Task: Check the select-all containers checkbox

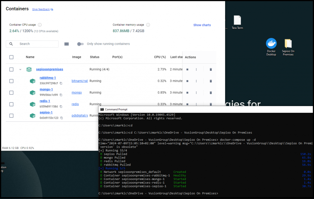Action: point(11,57)
